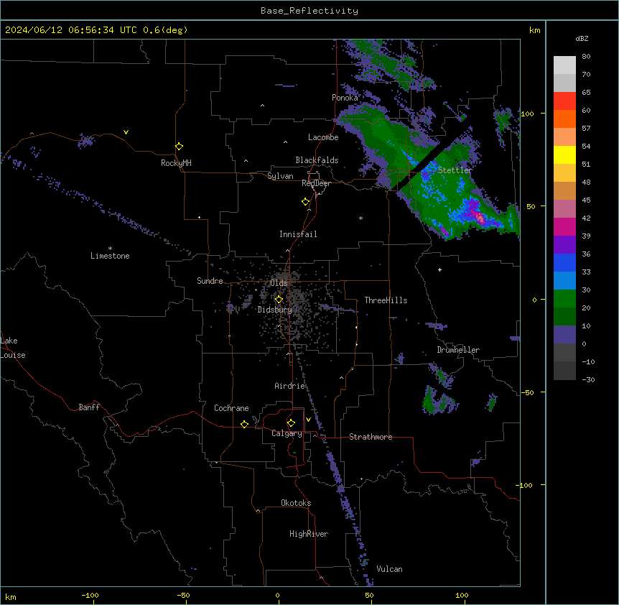Click the Calgary city label
The width and height of the screenshot is (619, 605).
(287, 433)
